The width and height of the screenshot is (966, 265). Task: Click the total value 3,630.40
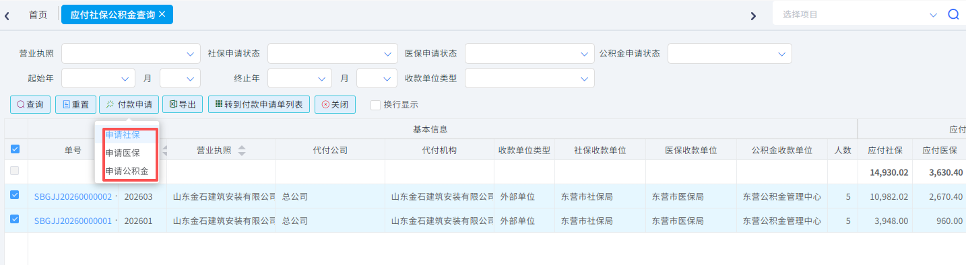pyautogui.click(x=946, y=173)
